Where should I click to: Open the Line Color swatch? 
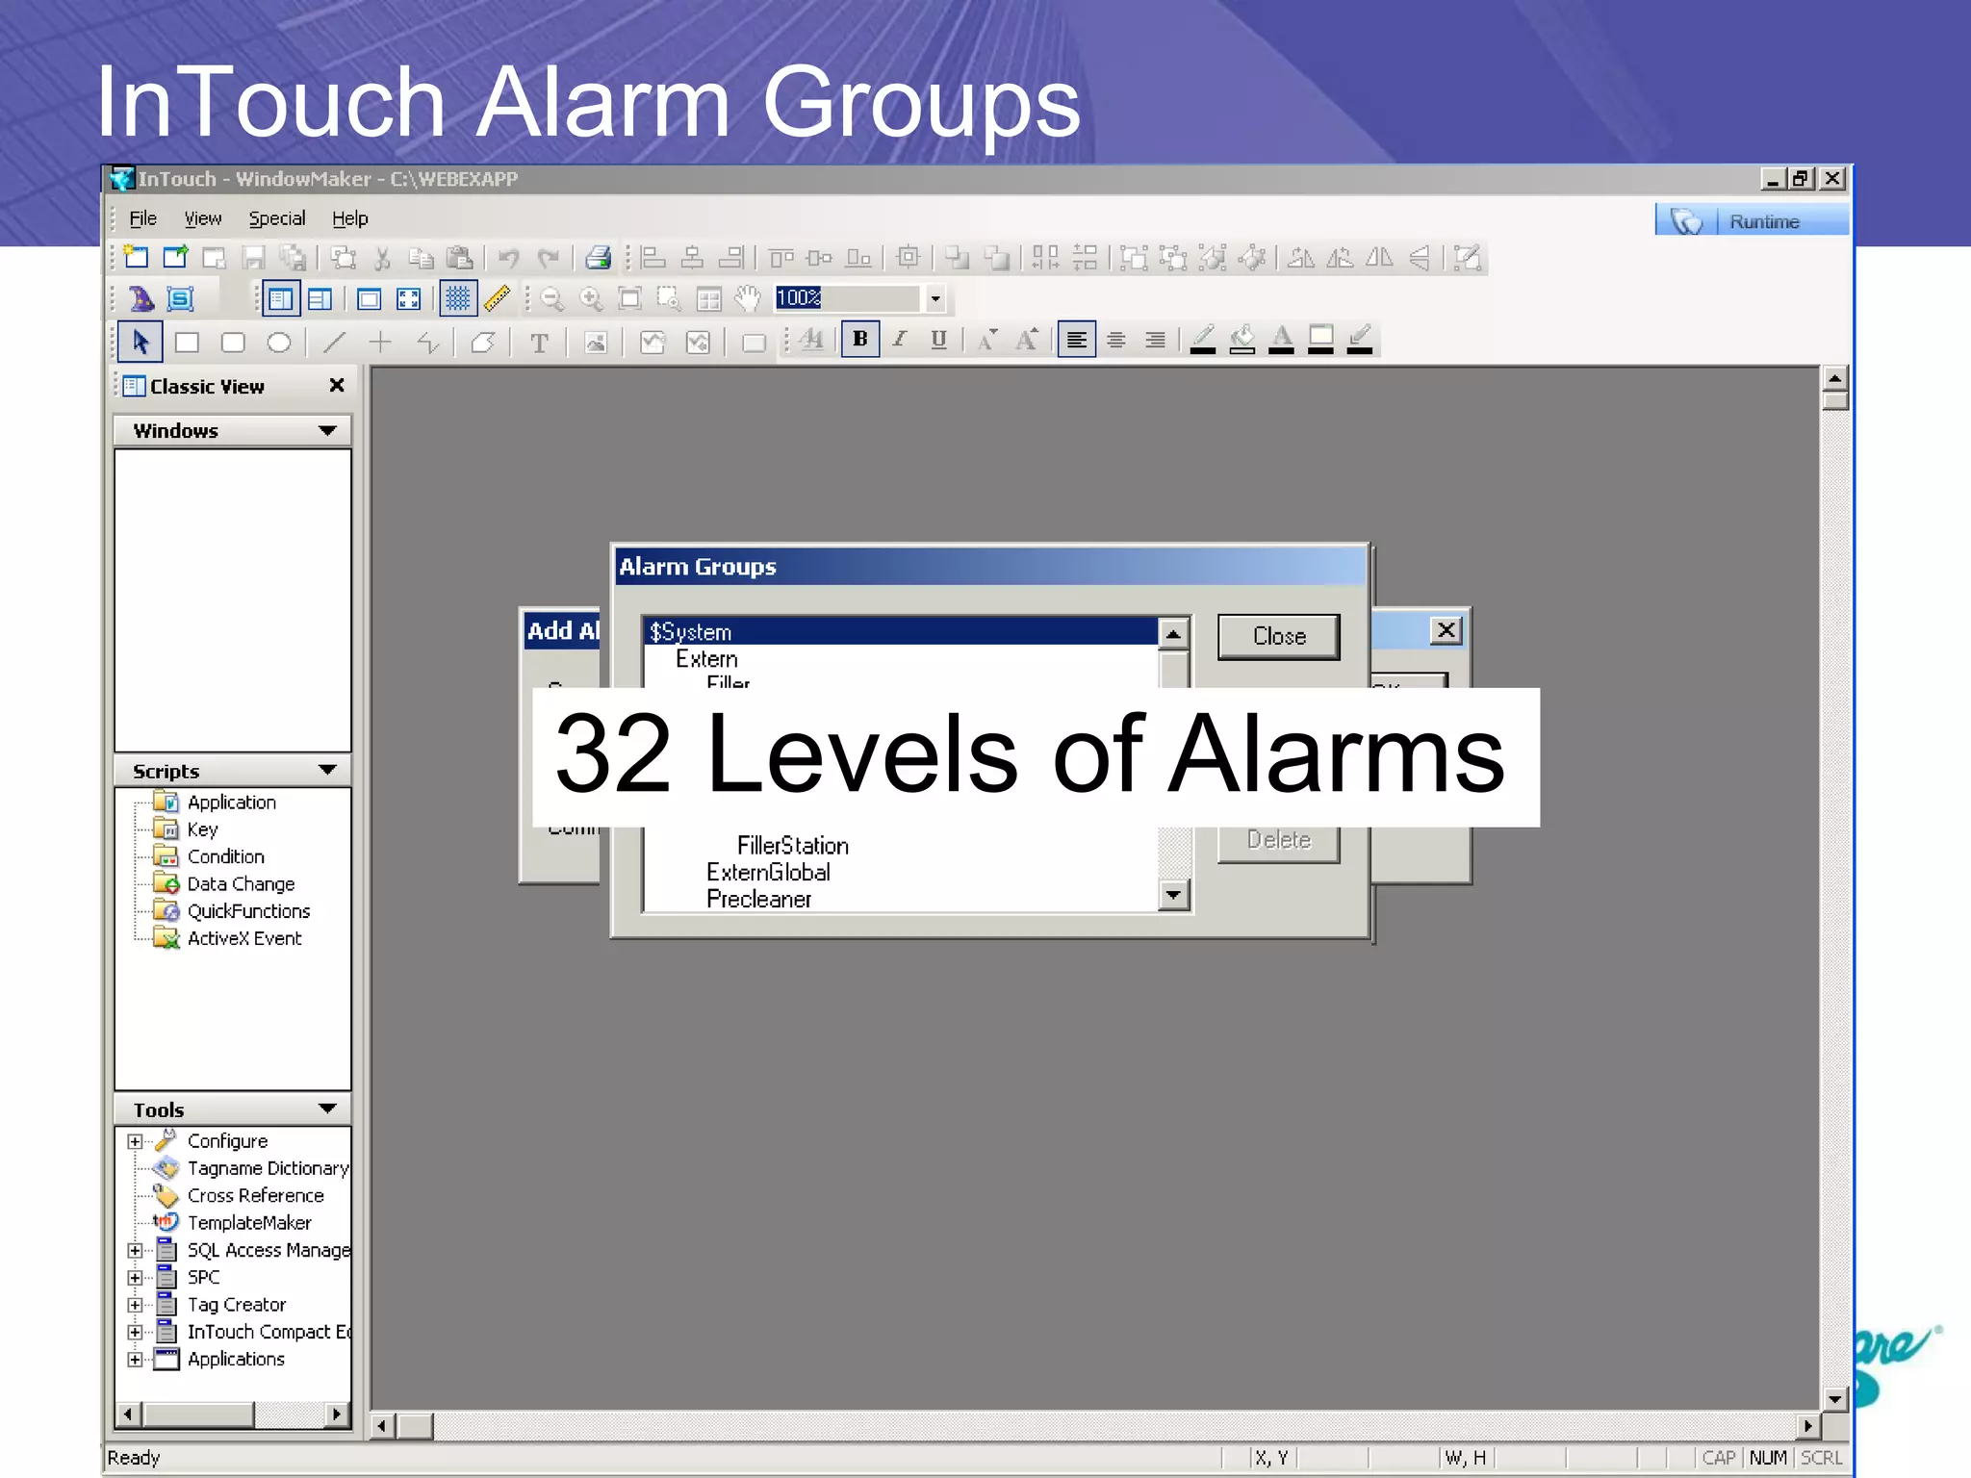[x=1203, y=340]
